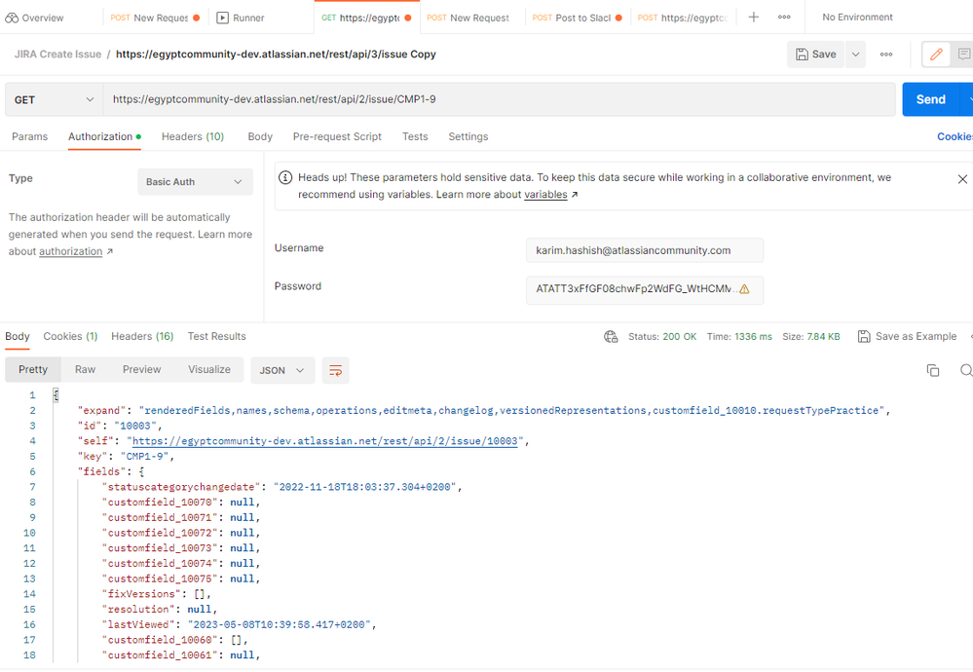This screenshot has height=672, width=973.
Task: Search the response with magnifier icon
Action: point(965,370)
